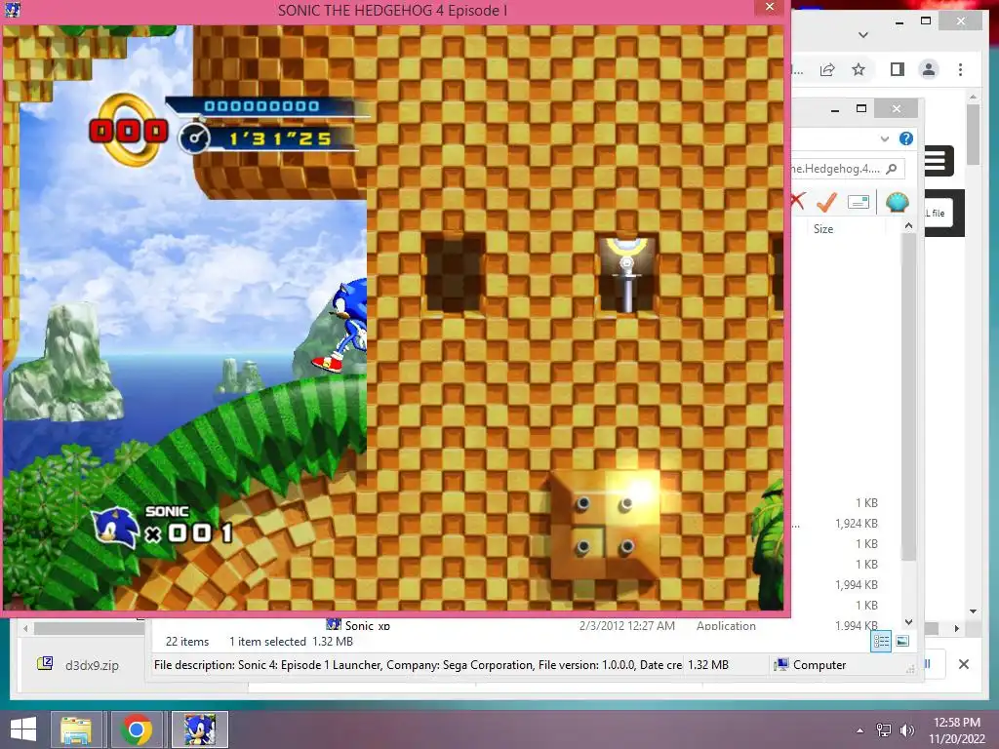Image resolution: width=999 pixels, height=749 pixels.
Task: Open Chrome's three-dot menu
Action: (960, 69)
